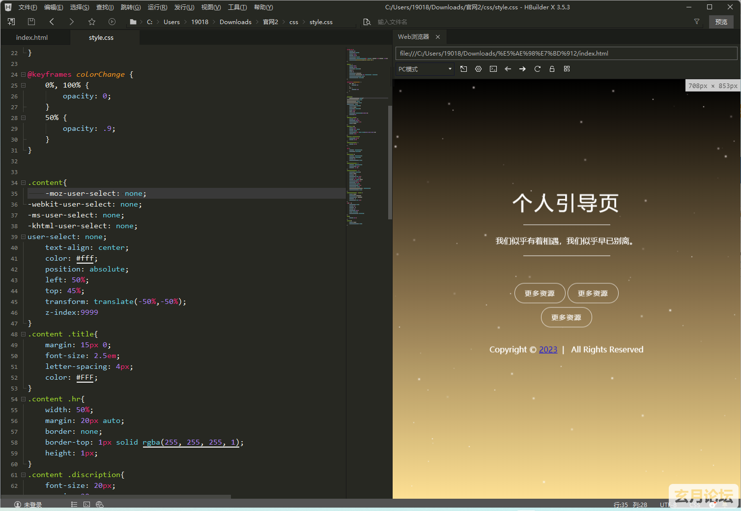Viewport: 741px width, 511px height.
Task: Open the 跳转(G) menu
Action: 131,7
